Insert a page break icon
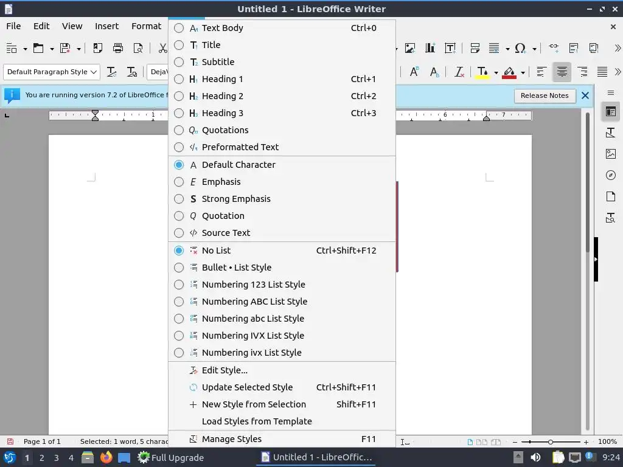 475,49
